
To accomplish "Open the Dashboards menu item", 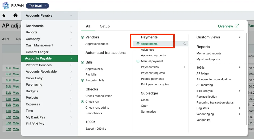I will (50, 26).
